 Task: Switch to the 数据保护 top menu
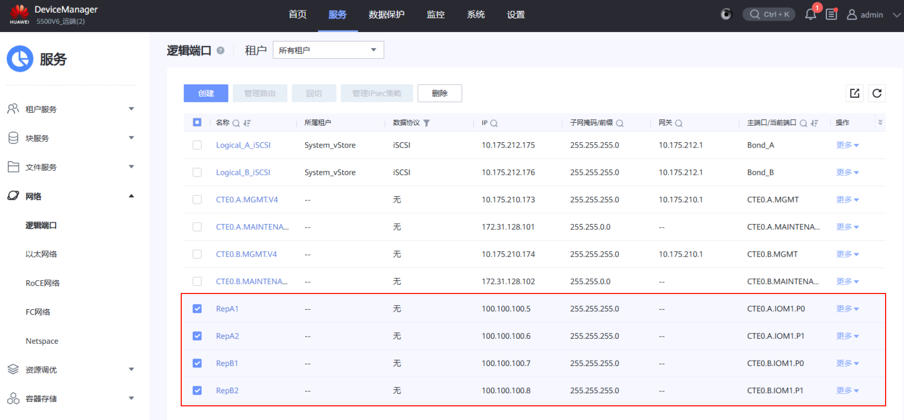386,15
